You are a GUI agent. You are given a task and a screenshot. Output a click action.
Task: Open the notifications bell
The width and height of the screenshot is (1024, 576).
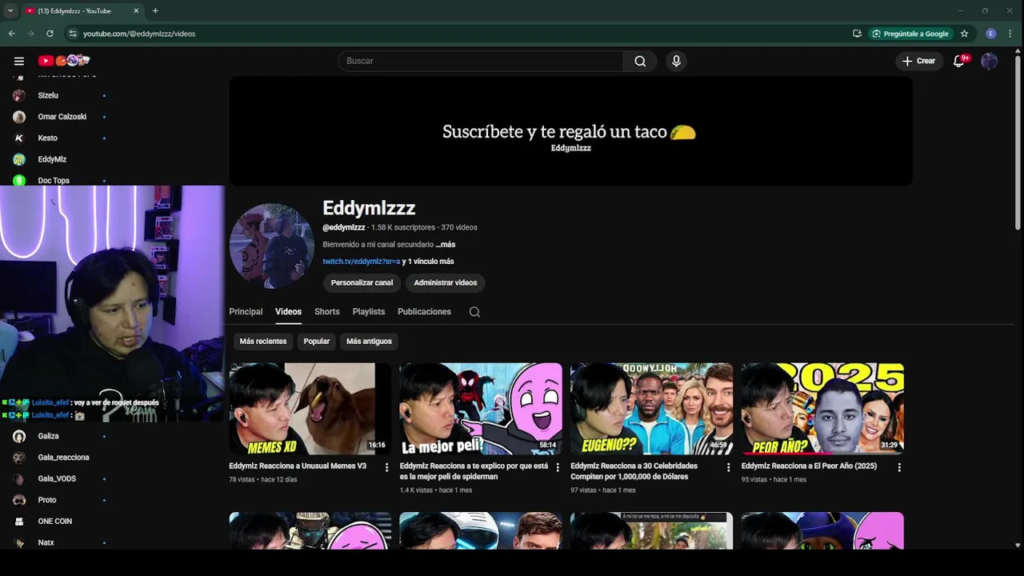pos(959,61)
